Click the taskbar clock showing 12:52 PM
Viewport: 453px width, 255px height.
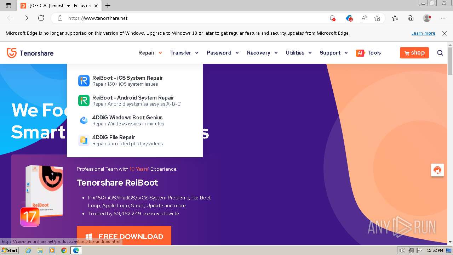coord(435,250)
